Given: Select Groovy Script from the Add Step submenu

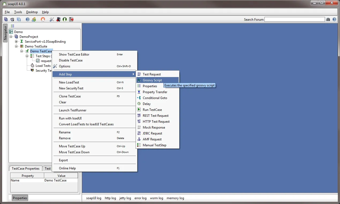Looking at the screenshot, I should pos(152,80).
